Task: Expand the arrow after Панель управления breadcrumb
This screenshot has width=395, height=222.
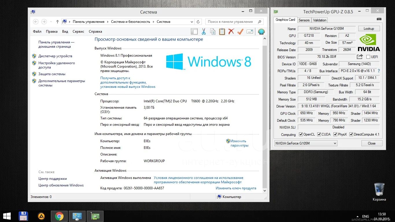Action: tap(108, 22)
